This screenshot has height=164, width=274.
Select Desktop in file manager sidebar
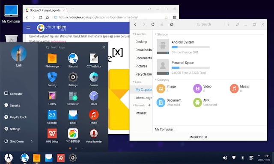pyautogui.click(x=141, y=42)
